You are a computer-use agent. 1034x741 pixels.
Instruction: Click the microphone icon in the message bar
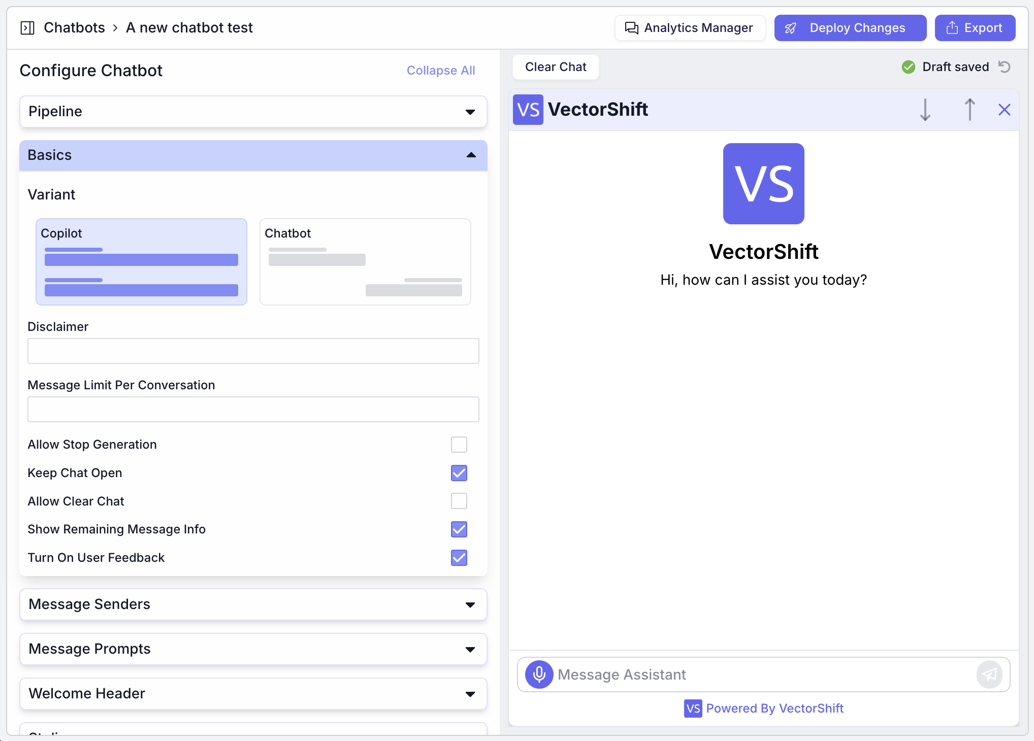[x=538, y=674]
